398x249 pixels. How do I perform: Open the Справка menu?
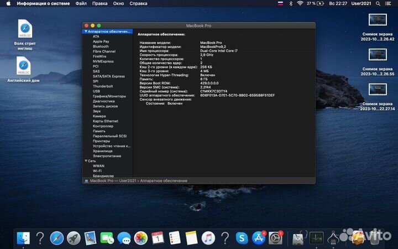click(x=138, y=3)
